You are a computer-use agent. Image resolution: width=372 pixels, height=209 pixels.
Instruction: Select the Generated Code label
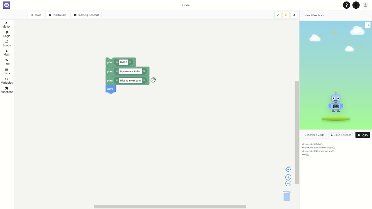pos(314,135)
